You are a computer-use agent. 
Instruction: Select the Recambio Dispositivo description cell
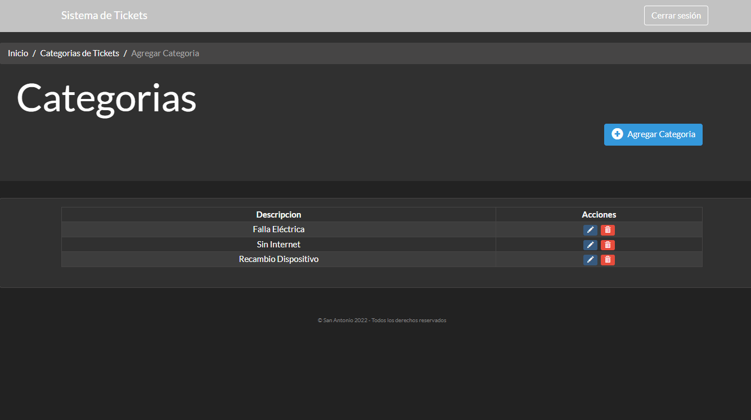(x=278, y=259)
